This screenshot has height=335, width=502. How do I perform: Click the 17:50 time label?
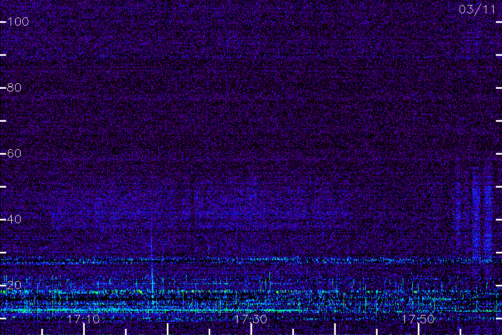418,319
